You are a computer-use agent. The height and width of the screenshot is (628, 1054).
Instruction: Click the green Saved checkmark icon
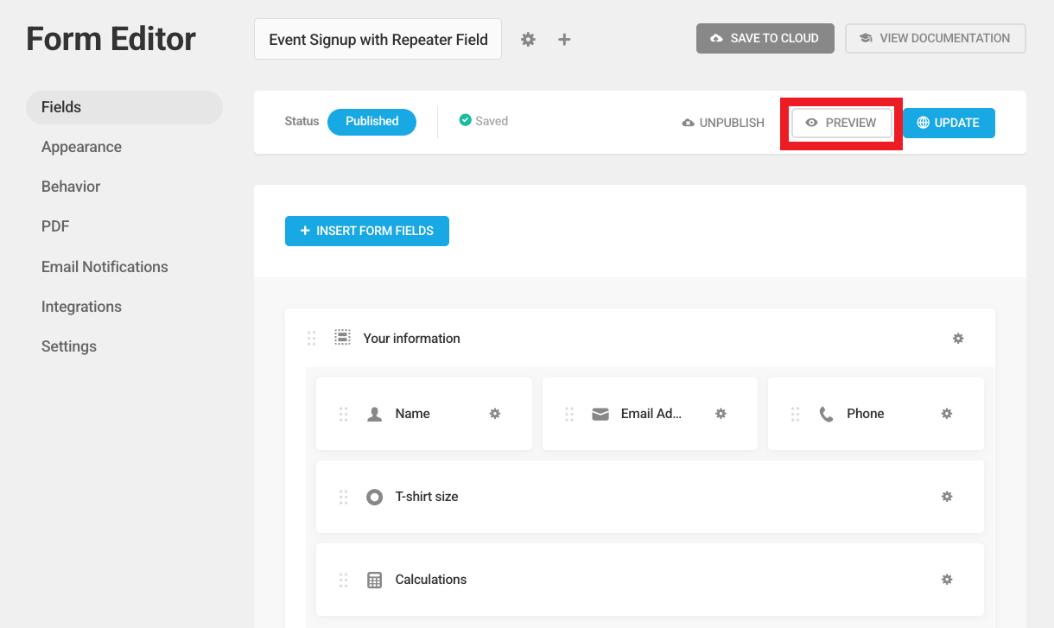[x=465, y=120]
